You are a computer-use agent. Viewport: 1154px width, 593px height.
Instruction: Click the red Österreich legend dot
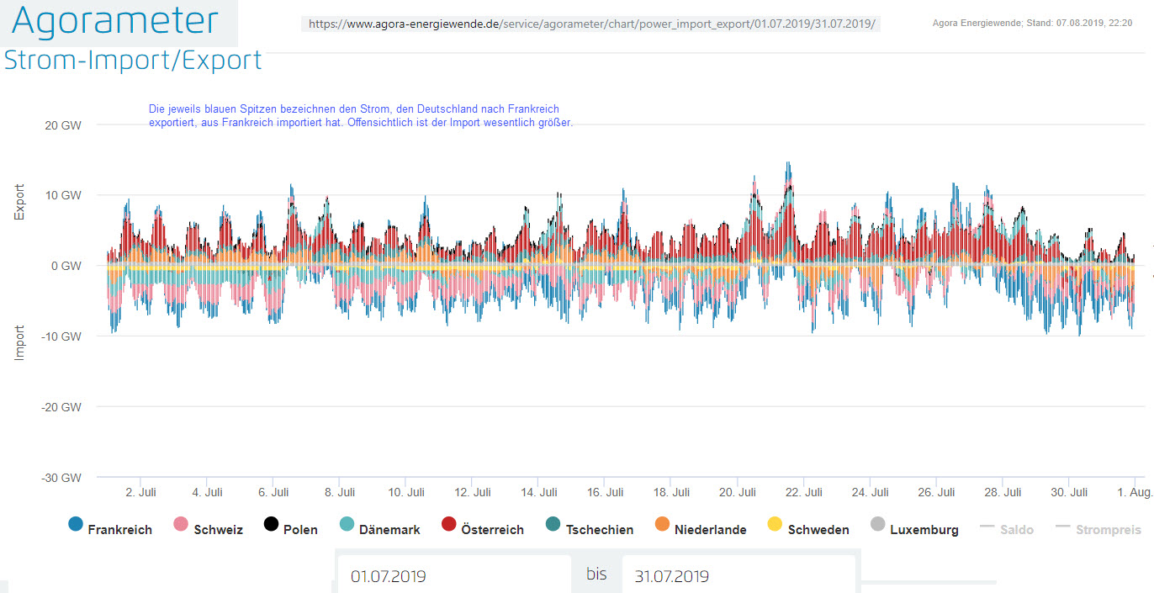tap(449, 525)
